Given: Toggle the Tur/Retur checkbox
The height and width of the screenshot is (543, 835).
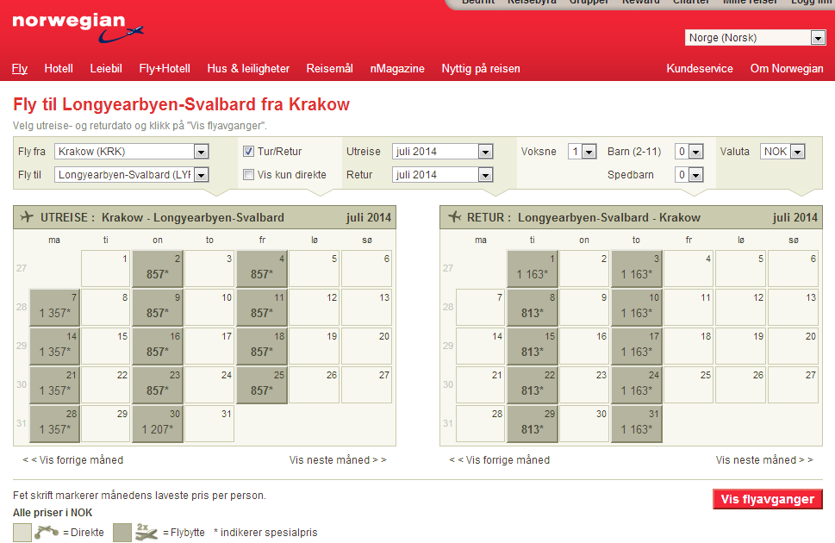Looking at the screenshot, I should pos(249,152).
